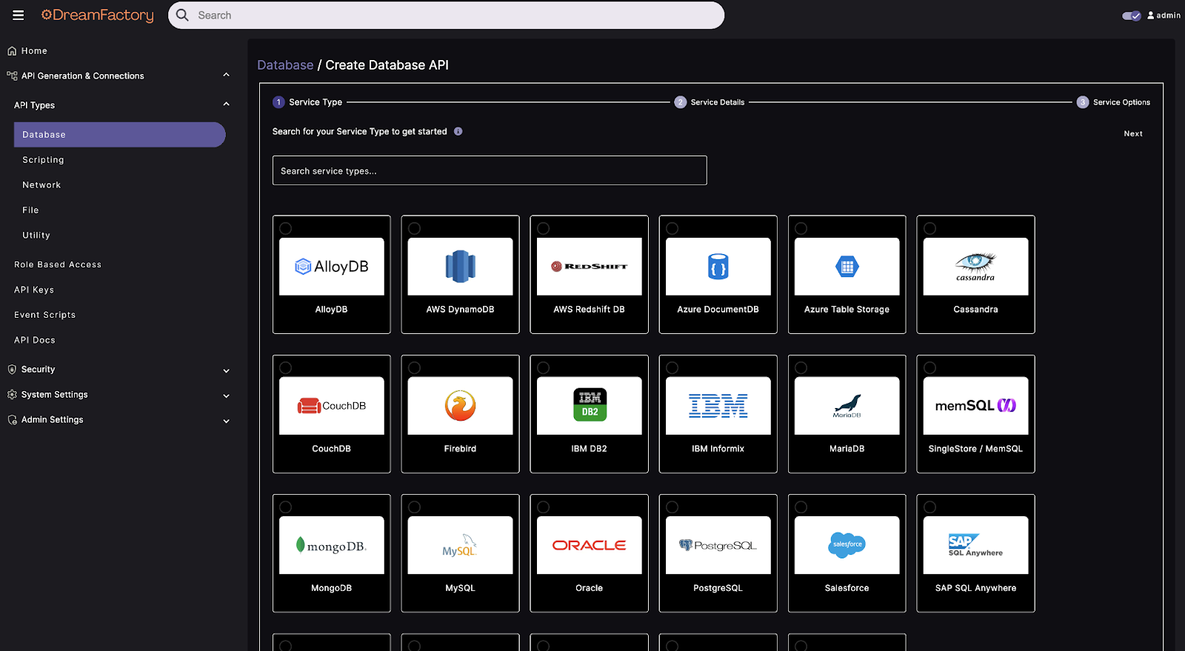Screen dimensions: 1185x651
Task: Click the memSQL logo image
Action: (x=976, y=406)
